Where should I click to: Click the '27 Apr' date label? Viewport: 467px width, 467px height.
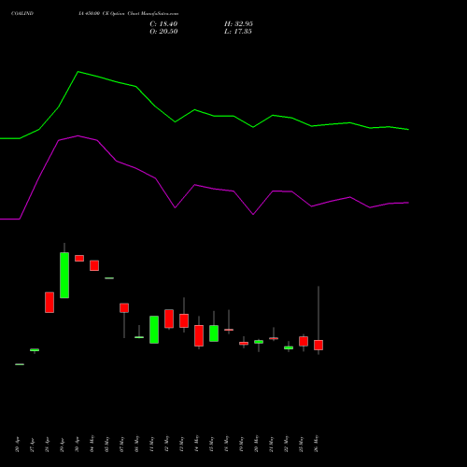32,446
